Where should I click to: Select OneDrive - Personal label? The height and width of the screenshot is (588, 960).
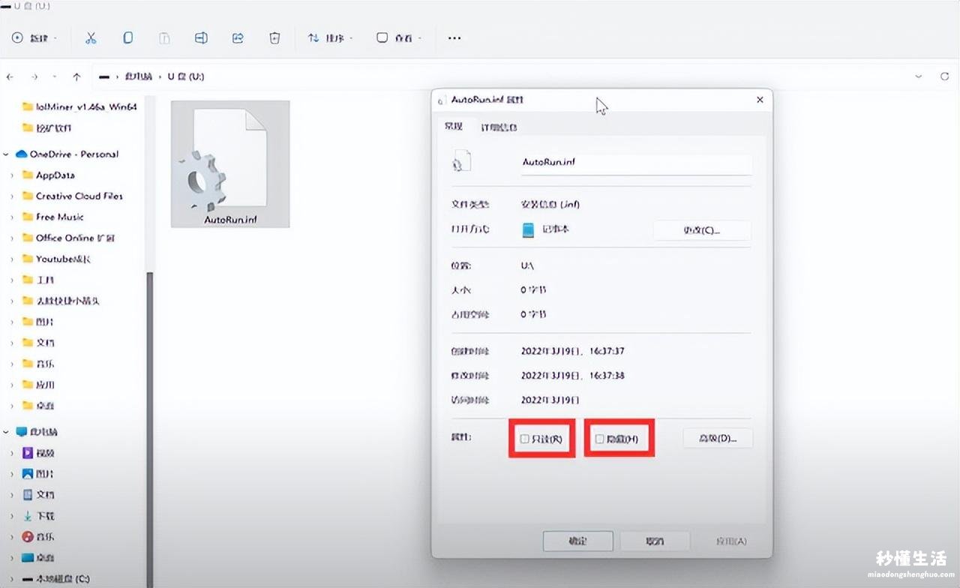74,154
